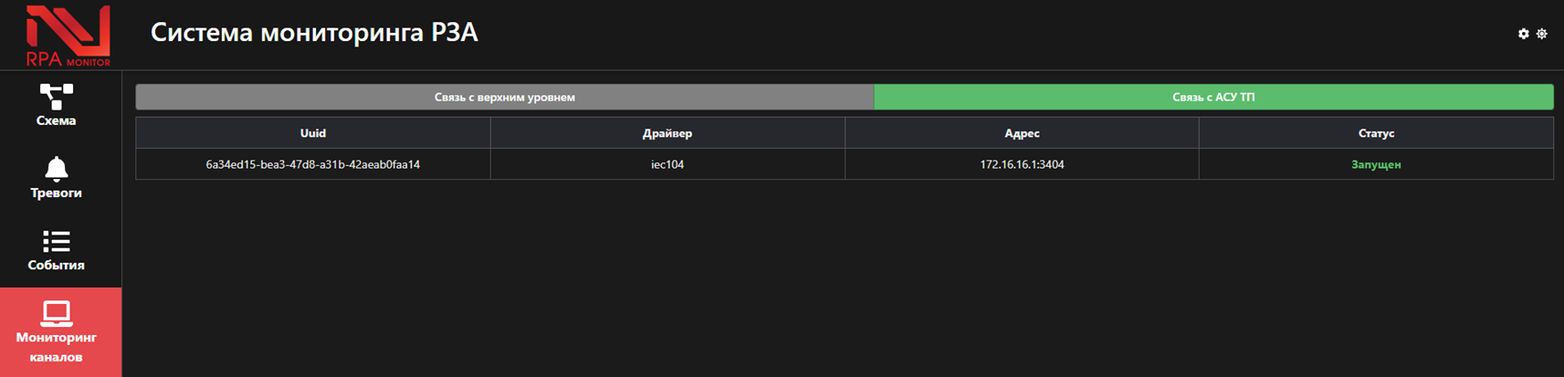Open the Схема diagram icon in sidebar
1564x377 pixels.
tap(56, 96)
